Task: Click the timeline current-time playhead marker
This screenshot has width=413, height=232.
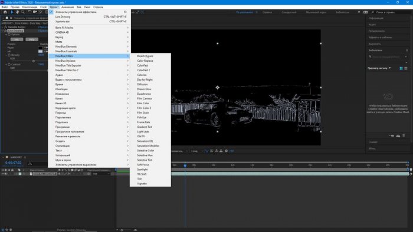Action: coord(185,165)
